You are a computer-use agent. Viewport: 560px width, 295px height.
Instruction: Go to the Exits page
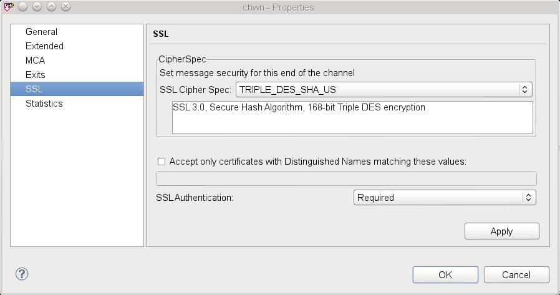[36, 75]
